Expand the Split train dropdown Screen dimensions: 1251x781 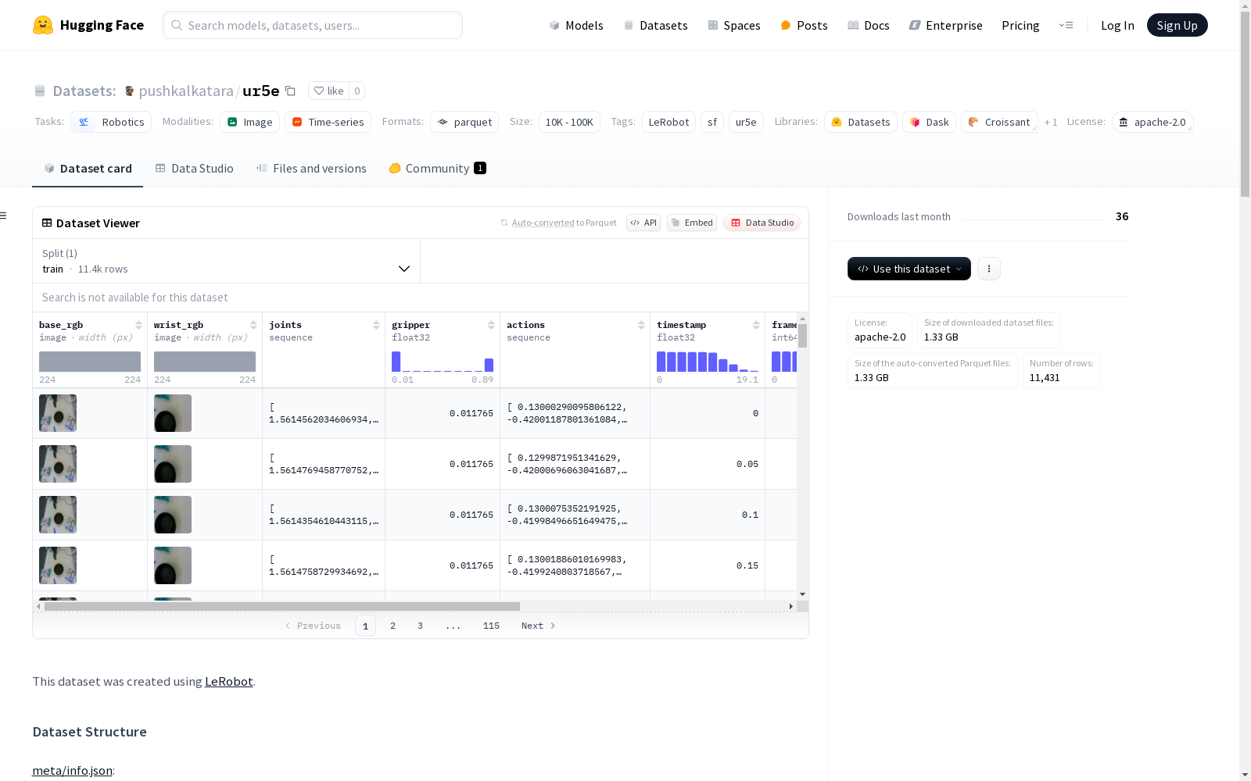point(227,261)
